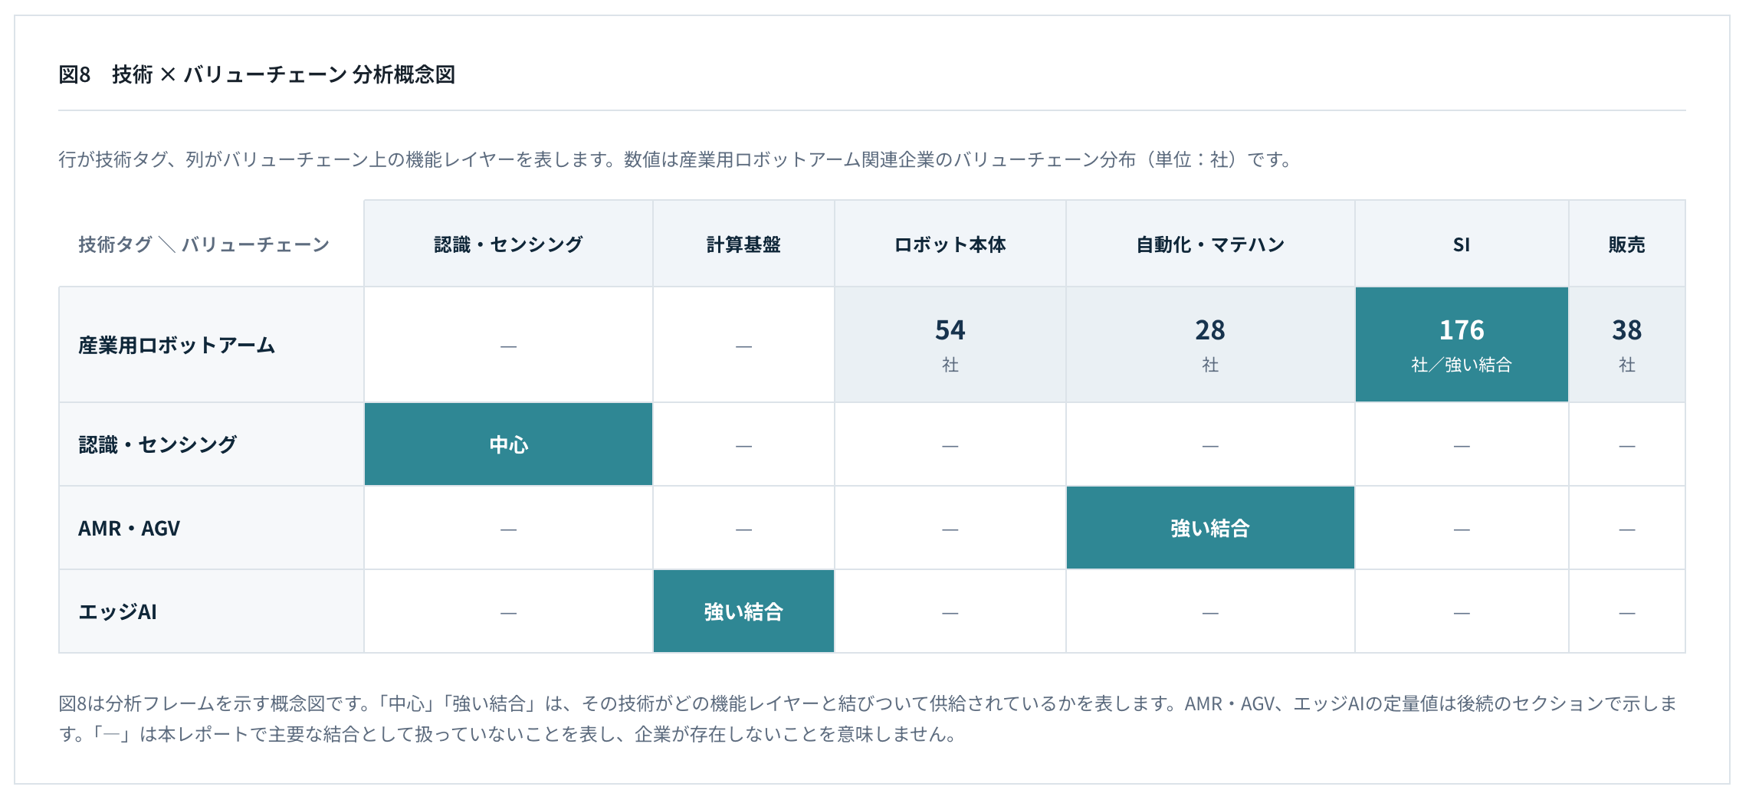
Task: Click the 技術タグ＼バリューチェーン corner header
Action: coord(204,244)
